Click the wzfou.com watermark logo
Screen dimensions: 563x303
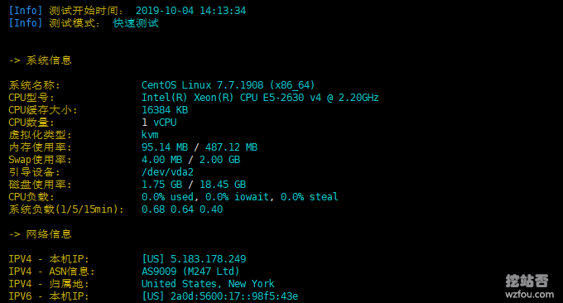click(x=529, y=286)
